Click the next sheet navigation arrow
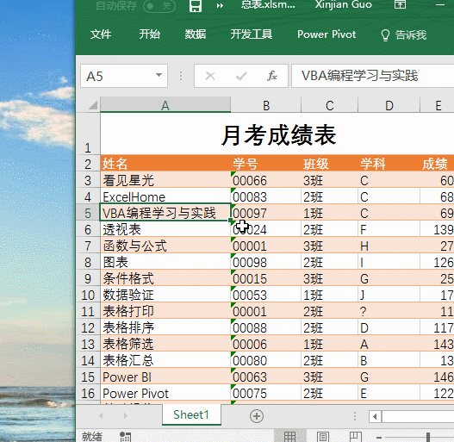 pyautogui.click(x=126, y=415)
